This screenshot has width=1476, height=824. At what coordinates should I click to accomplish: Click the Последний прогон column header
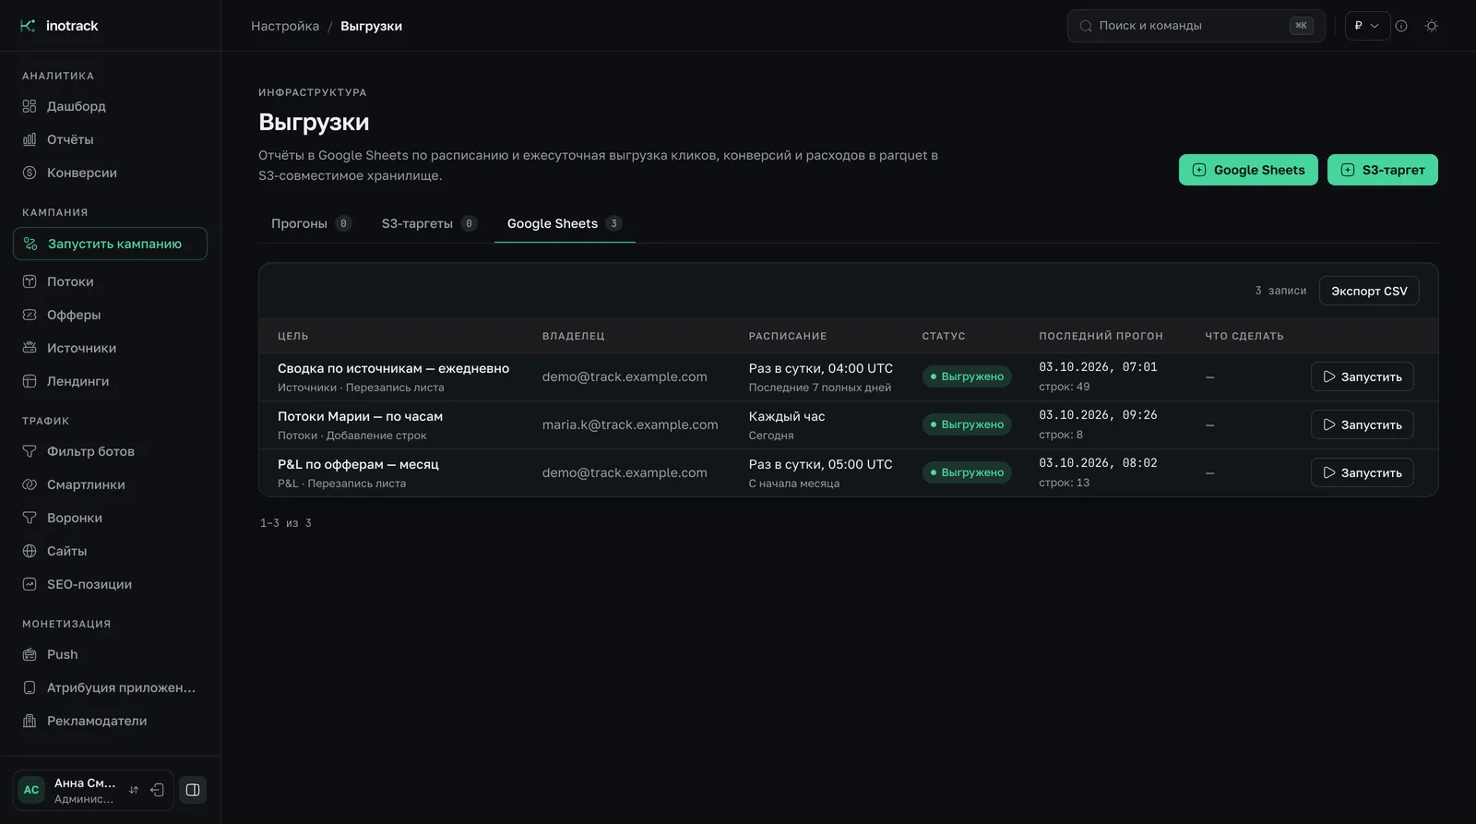(x=1101, y=336)
